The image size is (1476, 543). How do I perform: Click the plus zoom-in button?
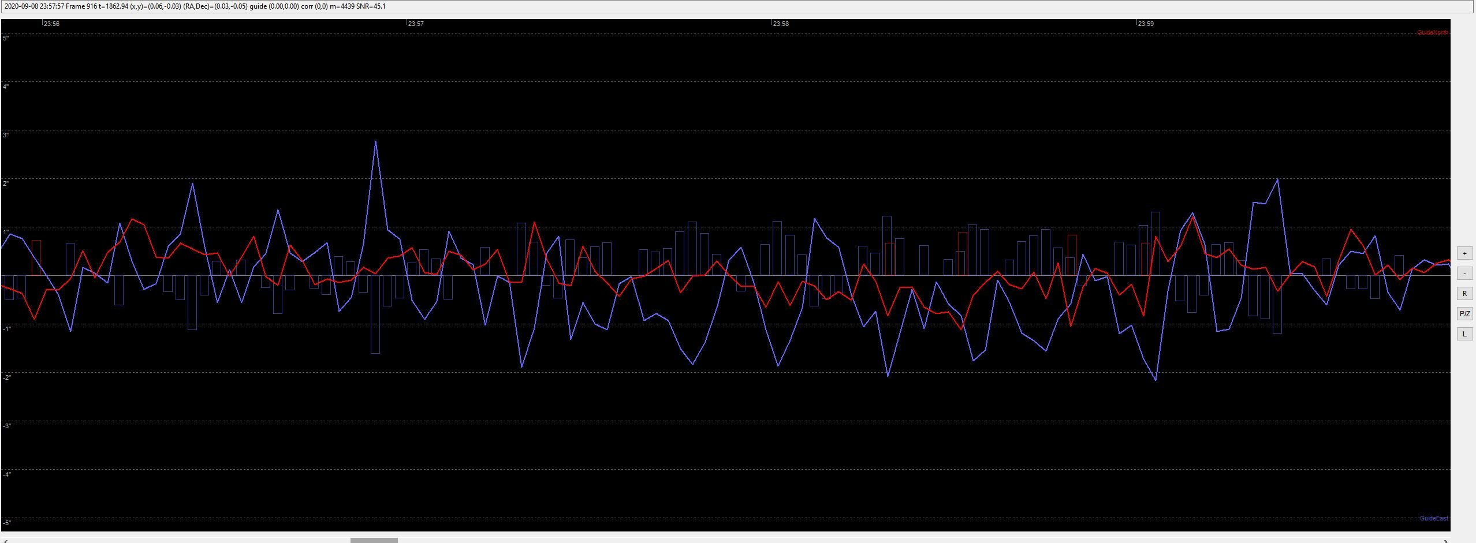[x=1464, y=253]
